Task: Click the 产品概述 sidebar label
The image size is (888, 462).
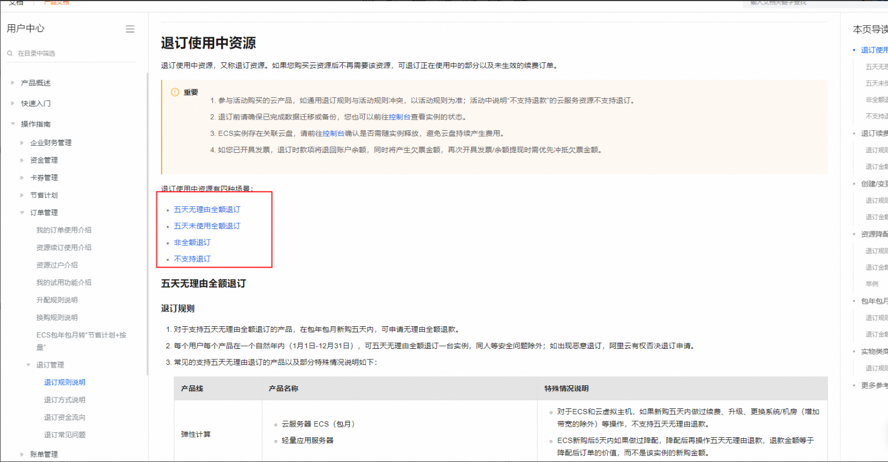Action: 36,83
